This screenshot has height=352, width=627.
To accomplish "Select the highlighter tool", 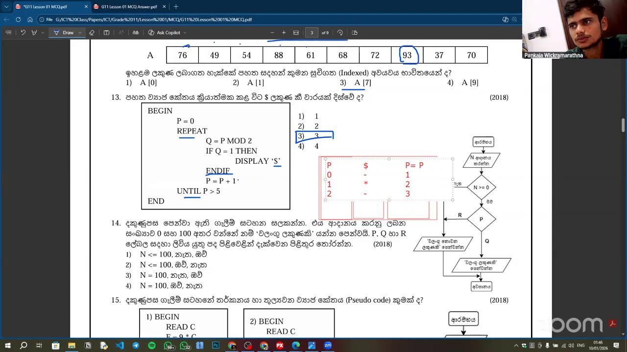I will [x=34, y=33].
